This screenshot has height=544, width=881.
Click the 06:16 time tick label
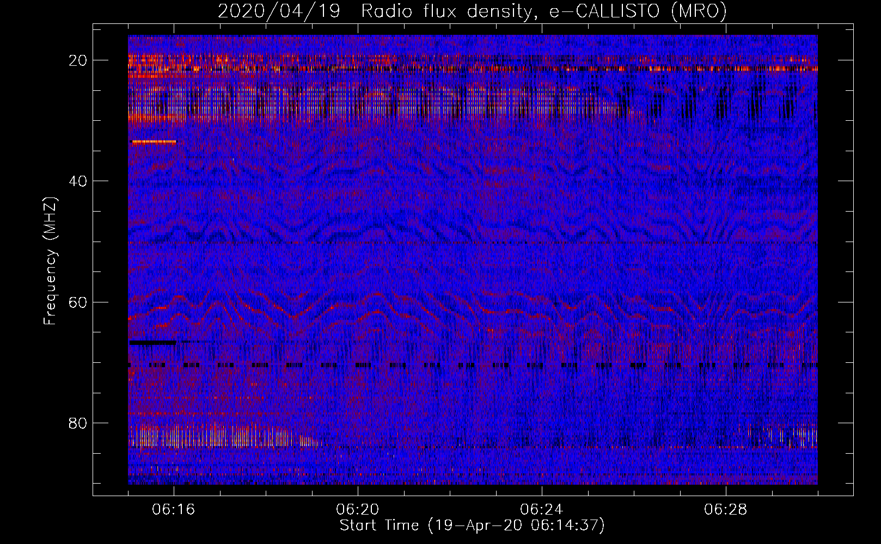pos(174,509)
